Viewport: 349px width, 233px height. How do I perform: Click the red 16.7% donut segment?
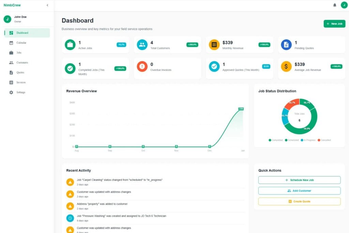pos(292,103)
